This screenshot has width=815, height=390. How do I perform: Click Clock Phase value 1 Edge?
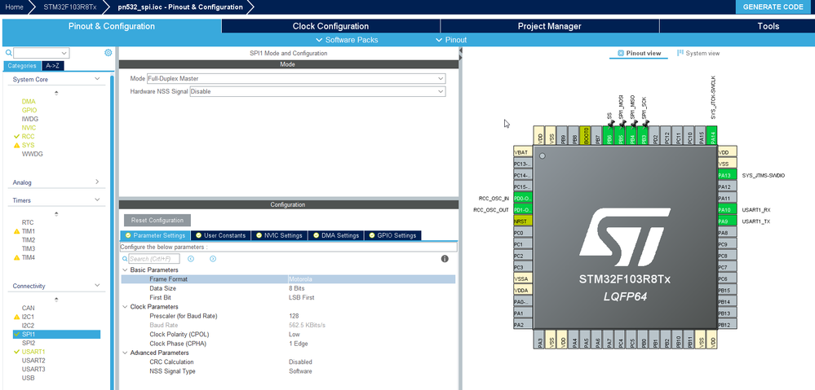pyautogui.click(x=299, y=344)
